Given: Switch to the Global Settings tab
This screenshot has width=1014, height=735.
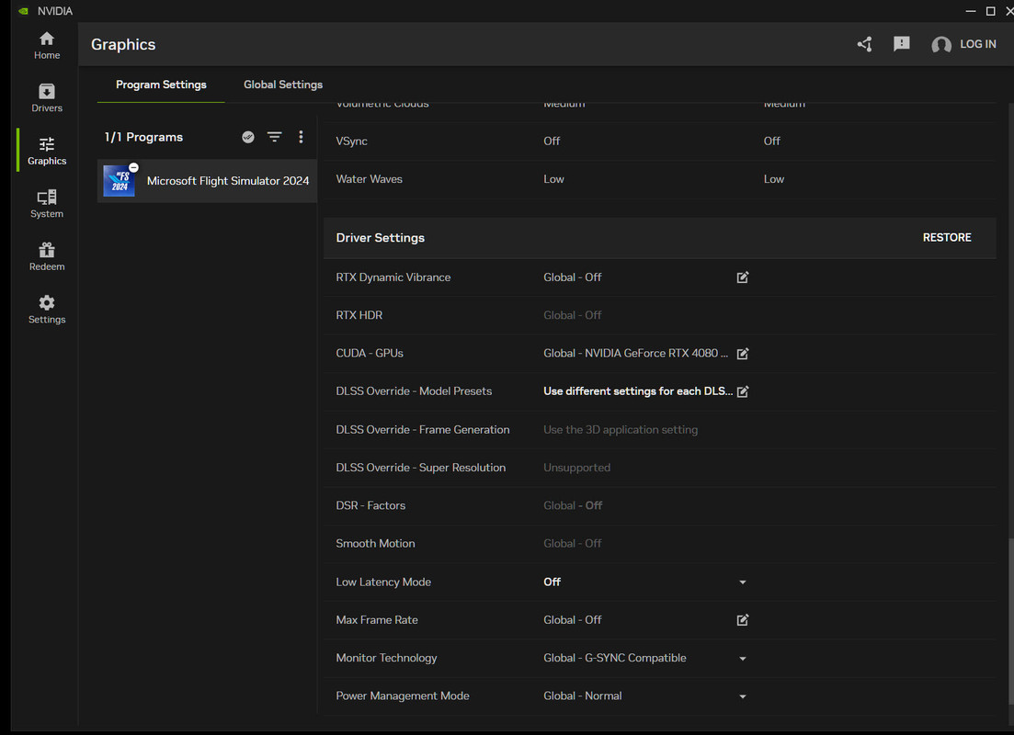Looking at the screenshot, I should [x=283, y=85].
